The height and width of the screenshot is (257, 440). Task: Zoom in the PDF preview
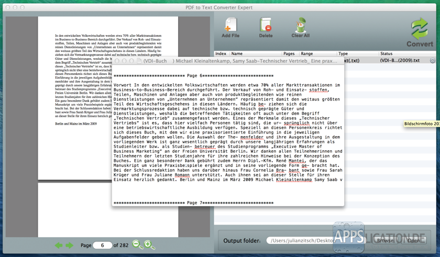pos(149,244)
